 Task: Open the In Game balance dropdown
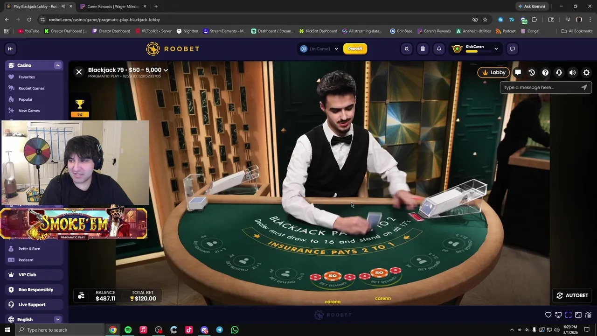tap(319, 49)
